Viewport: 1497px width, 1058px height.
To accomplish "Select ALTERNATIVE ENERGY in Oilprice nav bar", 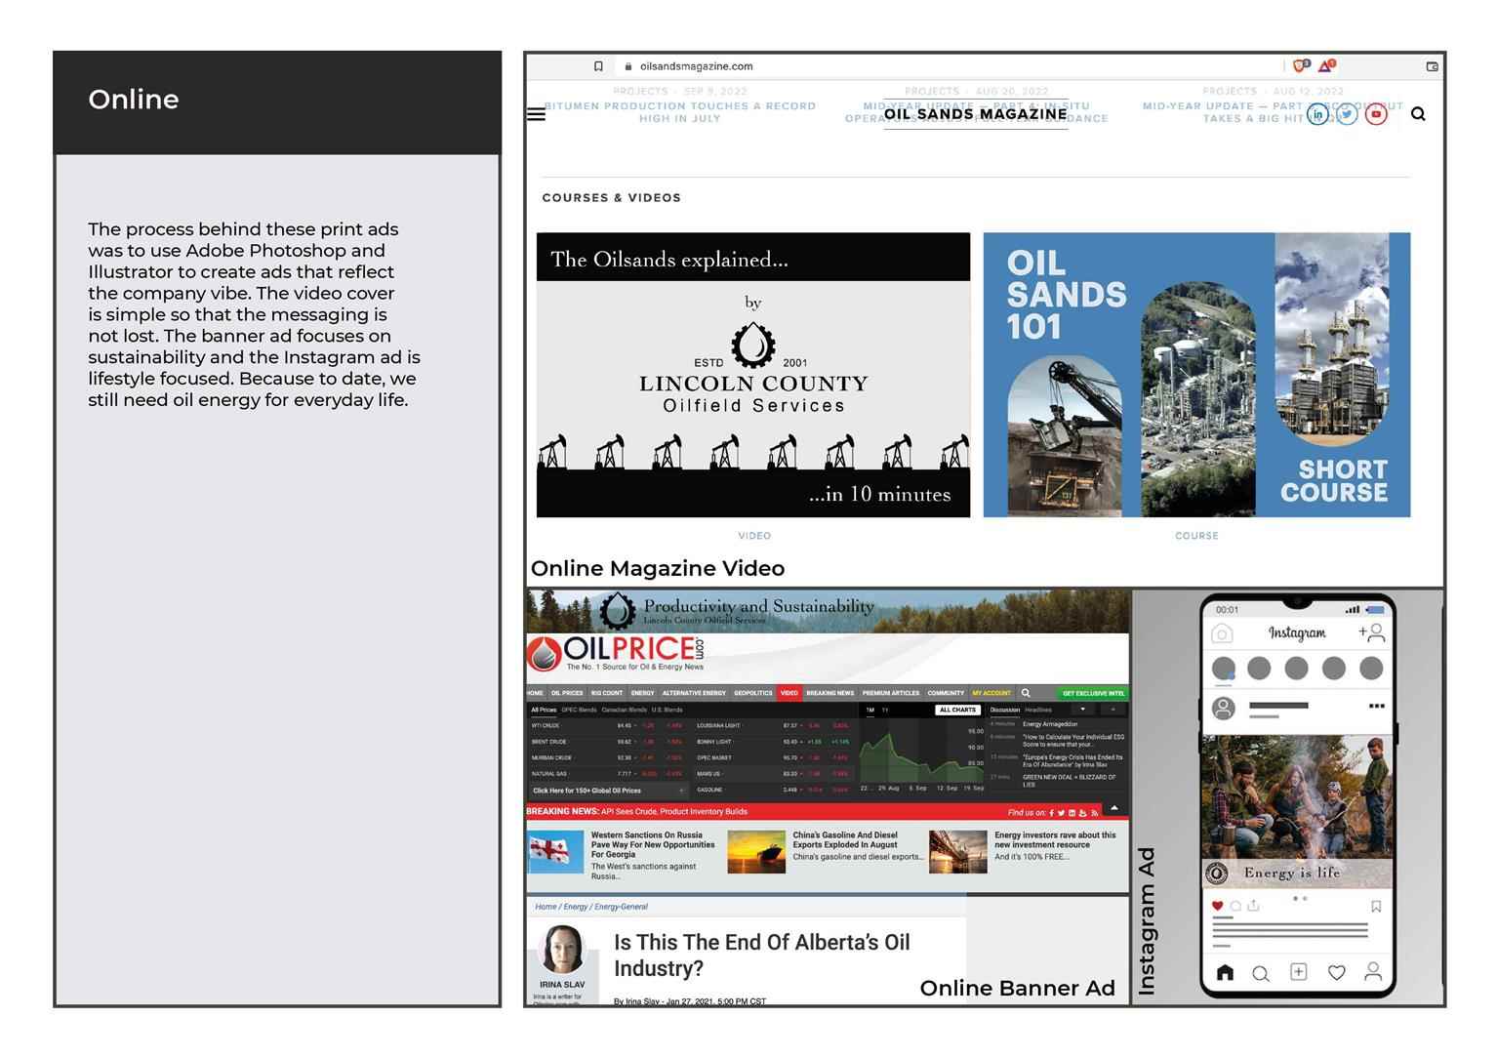I will pyautogui.click(x=694, y=693).
